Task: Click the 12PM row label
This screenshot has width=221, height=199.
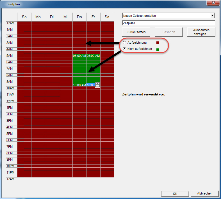Action: tap(10, 101)
